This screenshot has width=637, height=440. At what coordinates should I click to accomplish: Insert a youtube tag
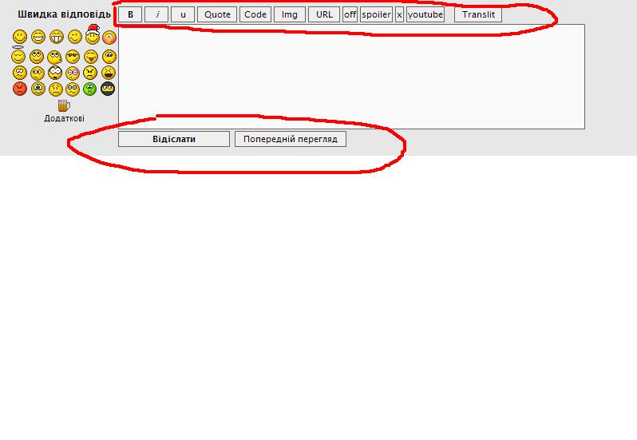[425, 14]
